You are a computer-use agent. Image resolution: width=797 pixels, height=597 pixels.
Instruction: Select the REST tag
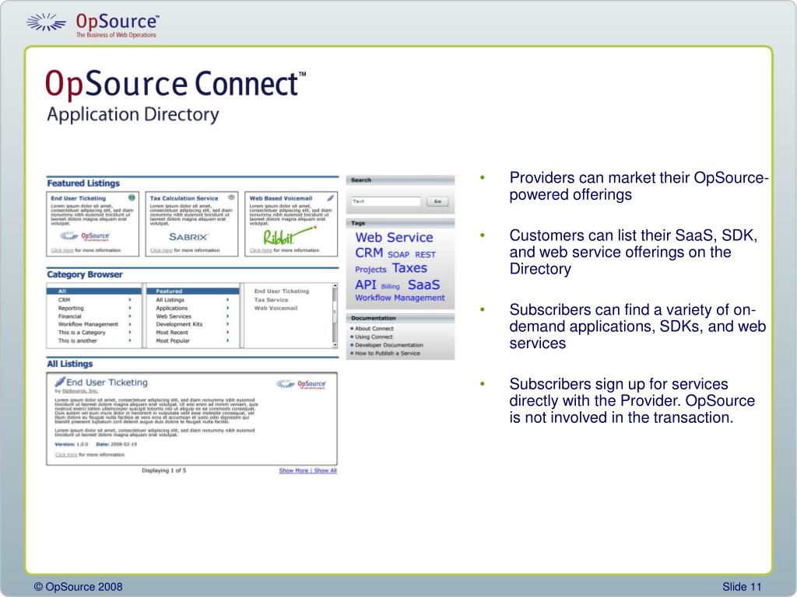425,255
